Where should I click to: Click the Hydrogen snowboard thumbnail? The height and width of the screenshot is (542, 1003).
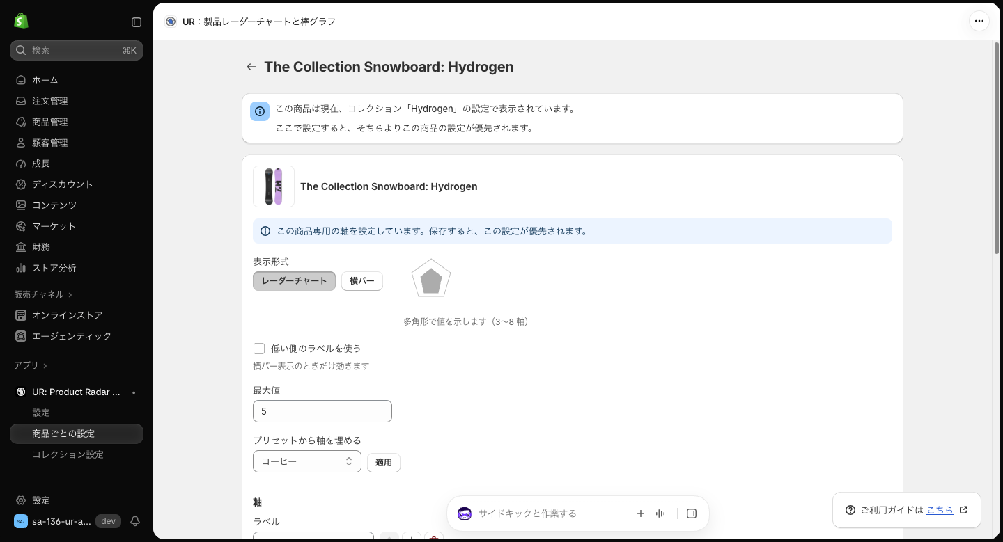[274, 186]
